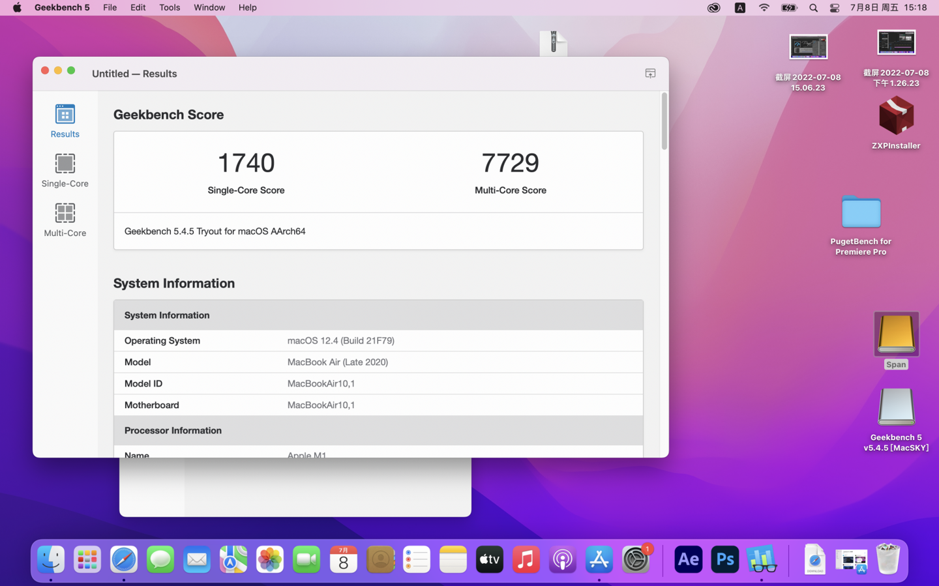Open battery status menu
Image resolution: width=939 pixels, height=586 pixels.
pyautogui.click(x=789, y=8)
